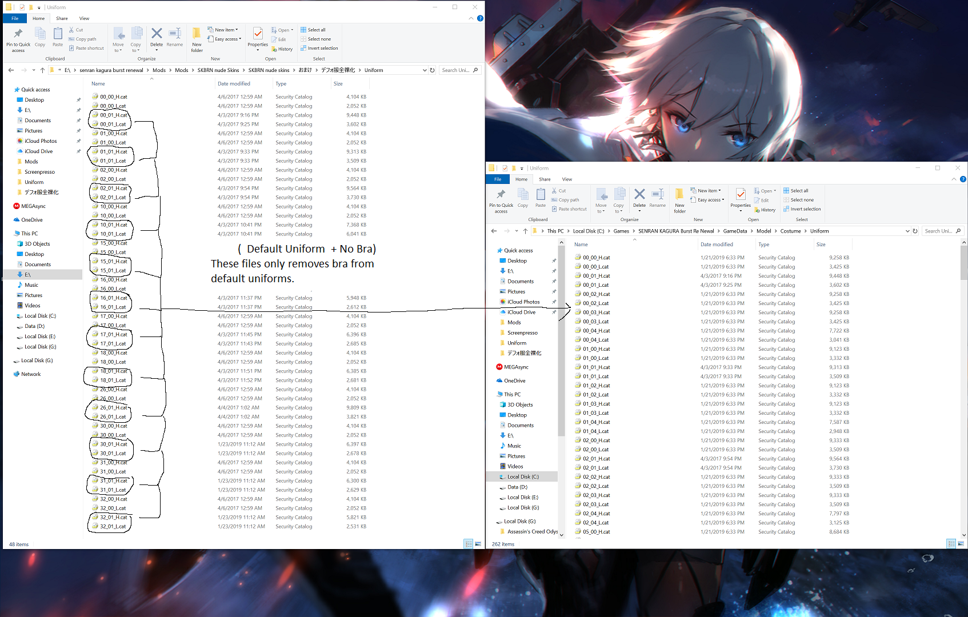This screenshot has height=617, width=968.
Task: Click New folder in left window ribbon
Action: 197,40
